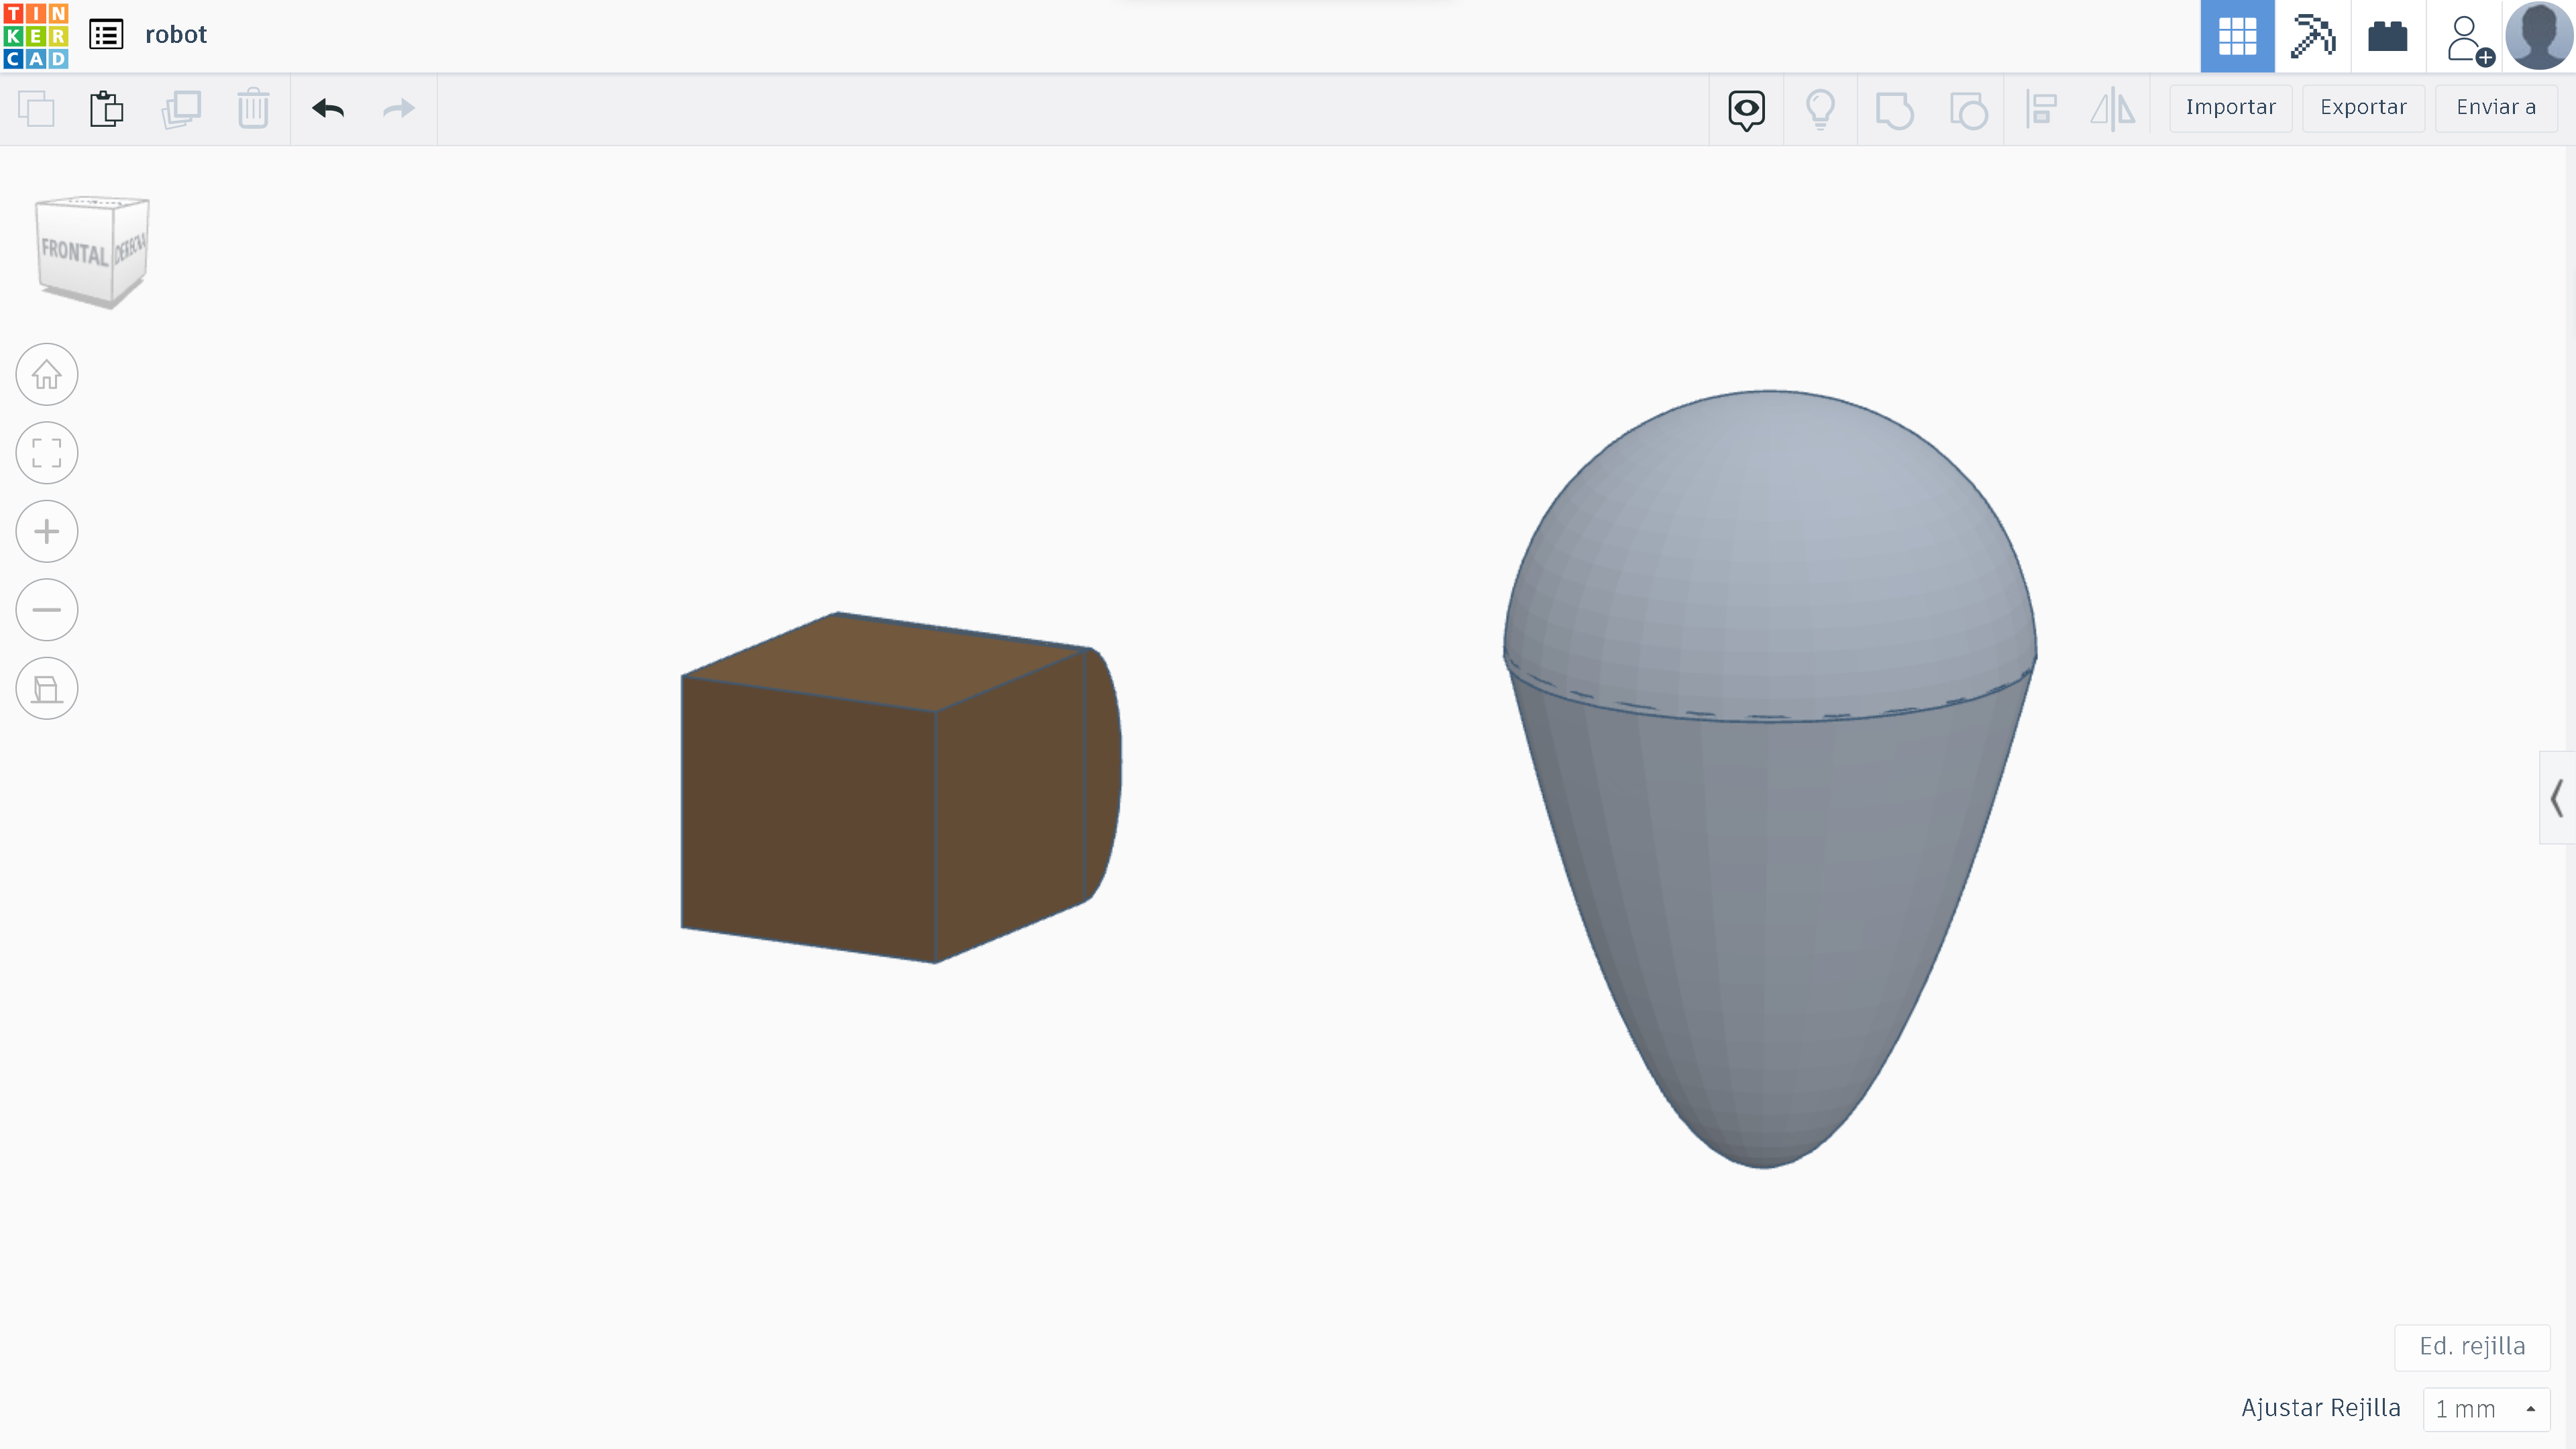This screenshot has height=1449, width=2576.
Task: Rename the design title 'robot'
Action: pos(176,35)
